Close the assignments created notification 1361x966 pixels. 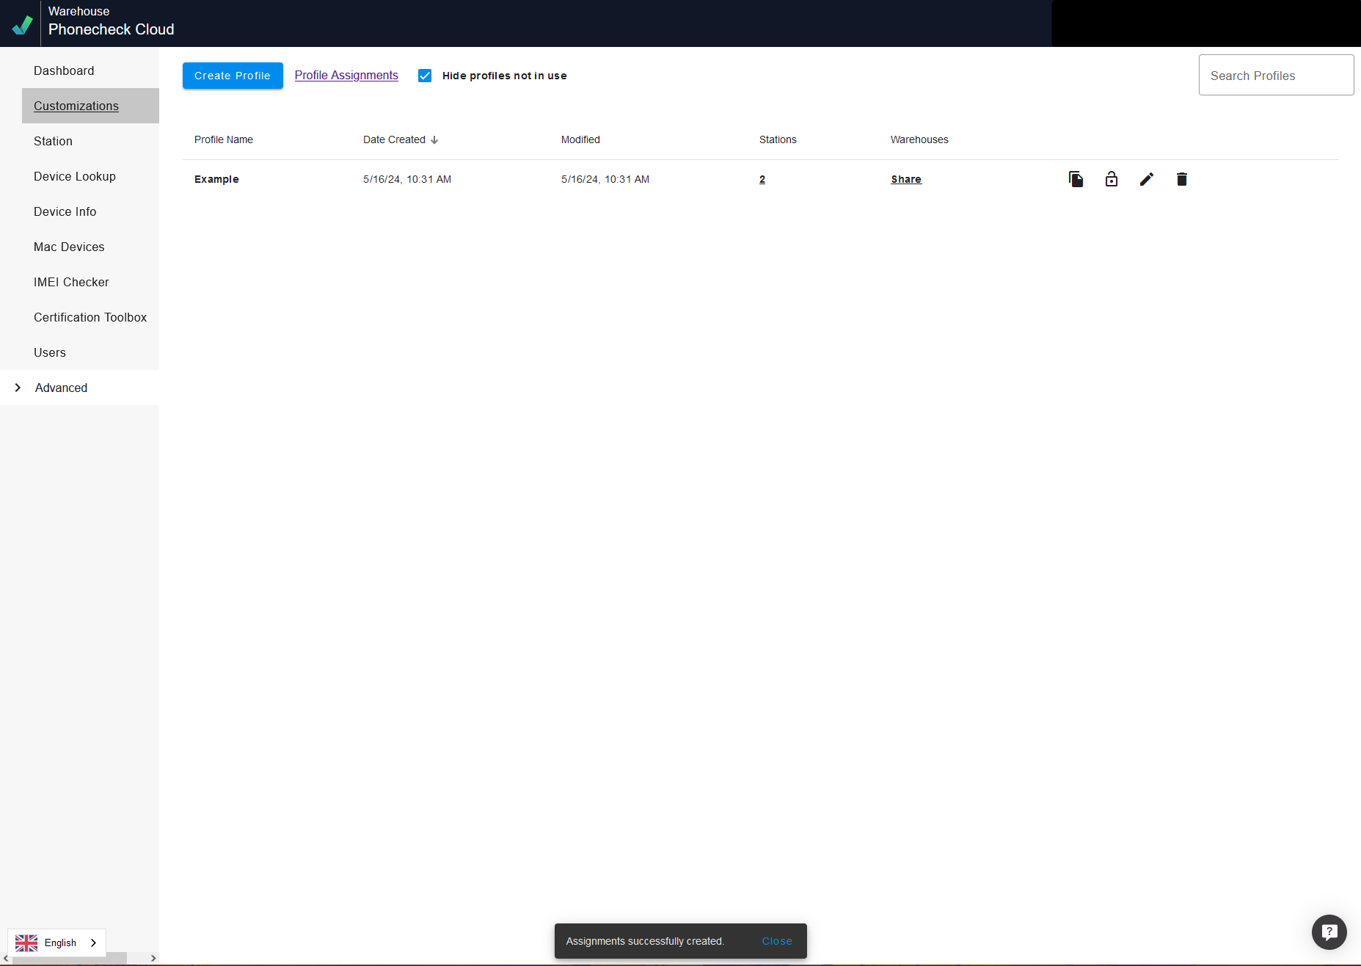click(777, 941)
